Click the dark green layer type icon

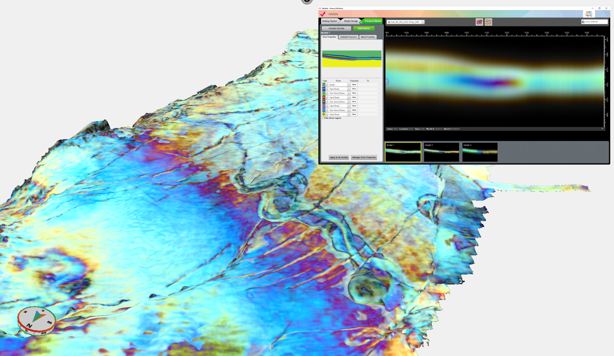pyautogui.click(x=324, y=102)
